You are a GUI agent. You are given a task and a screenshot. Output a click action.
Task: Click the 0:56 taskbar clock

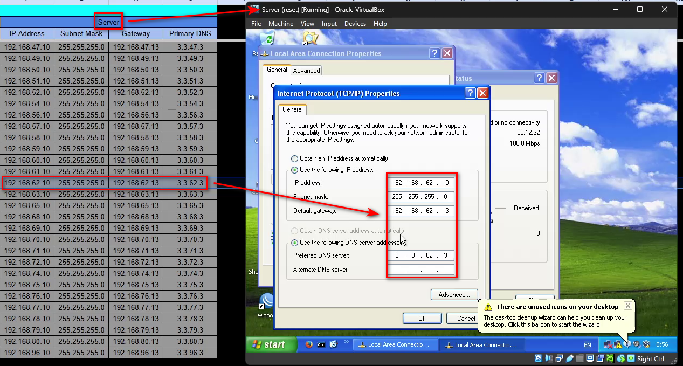(662, 344)
